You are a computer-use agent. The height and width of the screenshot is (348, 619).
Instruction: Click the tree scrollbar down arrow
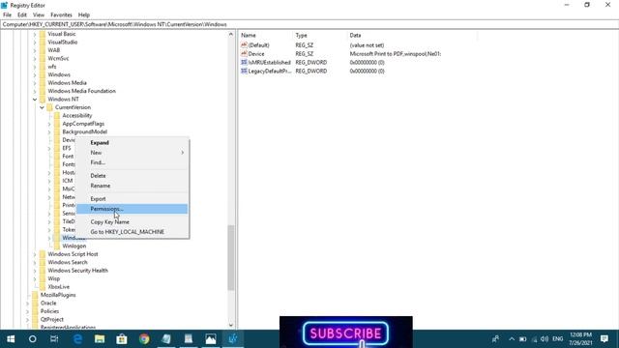tap(231, 325)
